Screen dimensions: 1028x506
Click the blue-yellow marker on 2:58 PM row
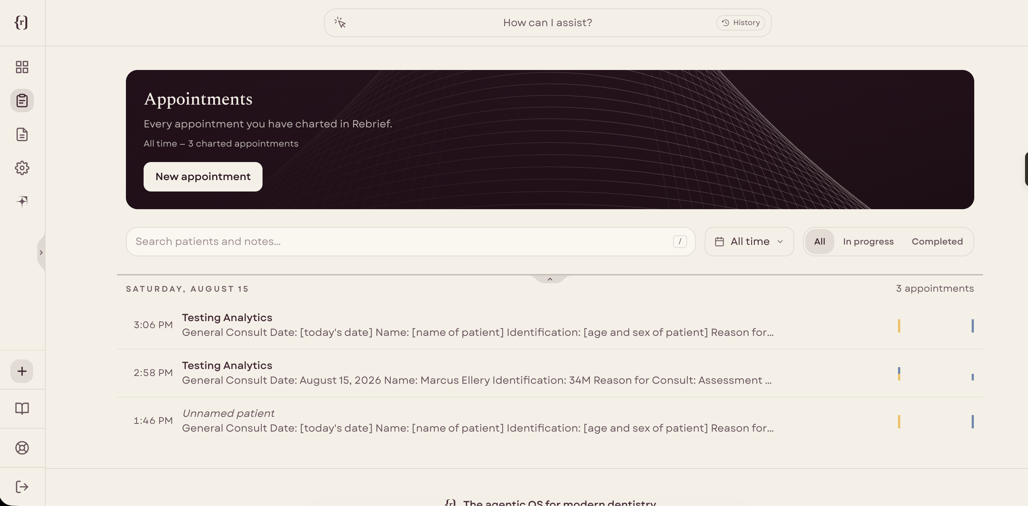click(x=899, y=373)
